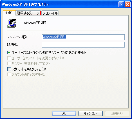Viewport: 132px width, 119px height.
Task: Click the パスワードを無期限にする checkbox
Action: tap(9, 64)
